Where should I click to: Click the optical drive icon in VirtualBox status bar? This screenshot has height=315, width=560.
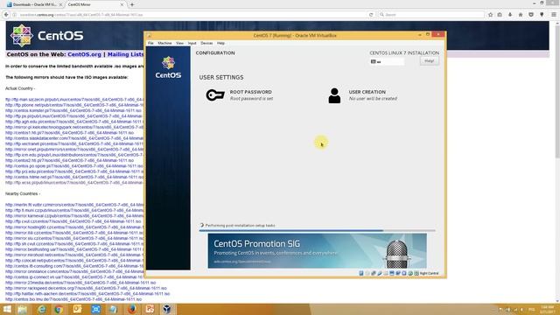click(367, 273)
